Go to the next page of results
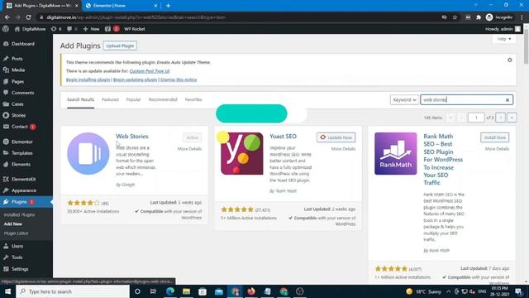529x298 pixels. (x=501, y=118)
